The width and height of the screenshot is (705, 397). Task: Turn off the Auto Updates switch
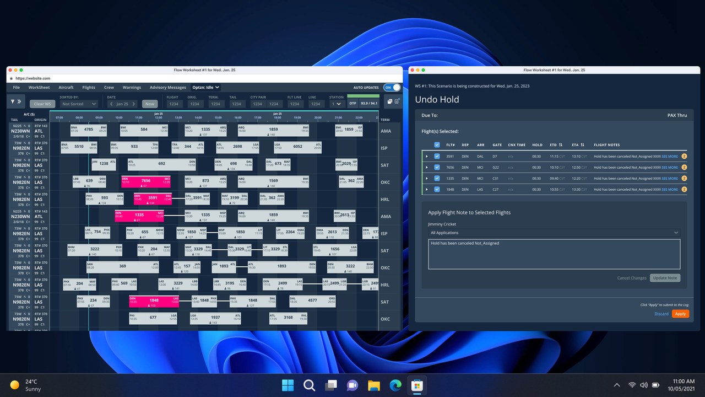point(392,87)
